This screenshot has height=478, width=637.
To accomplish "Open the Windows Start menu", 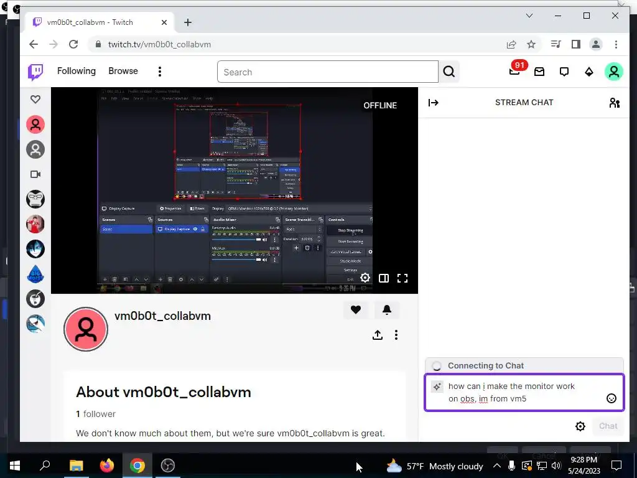I will click(x=15, y=466).
